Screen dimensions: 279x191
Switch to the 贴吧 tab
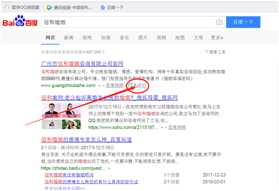(x=87, y=37)
